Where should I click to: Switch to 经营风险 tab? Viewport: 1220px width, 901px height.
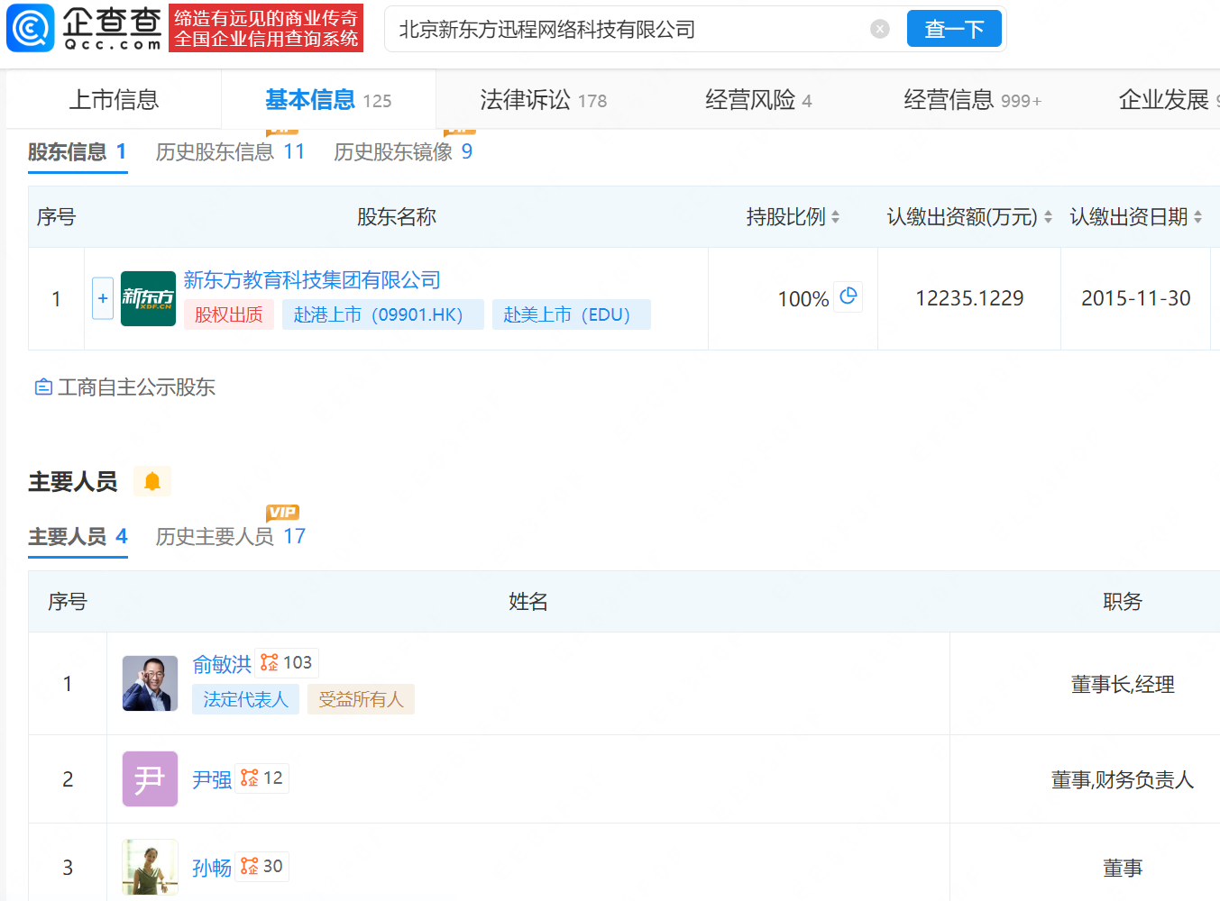(x=758, y=100)
